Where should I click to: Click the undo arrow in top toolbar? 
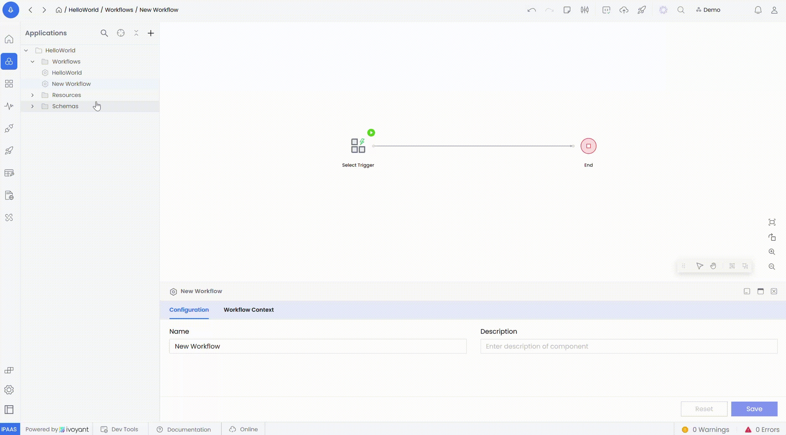coord(532,10)
